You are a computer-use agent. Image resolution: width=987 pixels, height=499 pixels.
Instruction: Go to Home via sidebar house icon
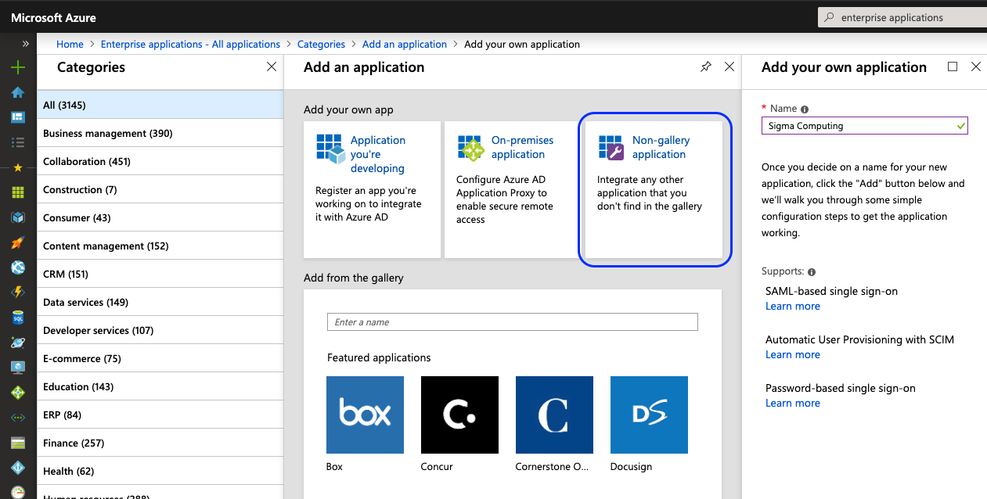pyautogui.click(x=18, y=93)
